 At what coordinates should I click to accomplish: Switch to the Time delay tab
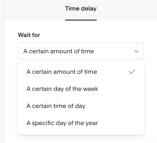click(x=81, y=9)
